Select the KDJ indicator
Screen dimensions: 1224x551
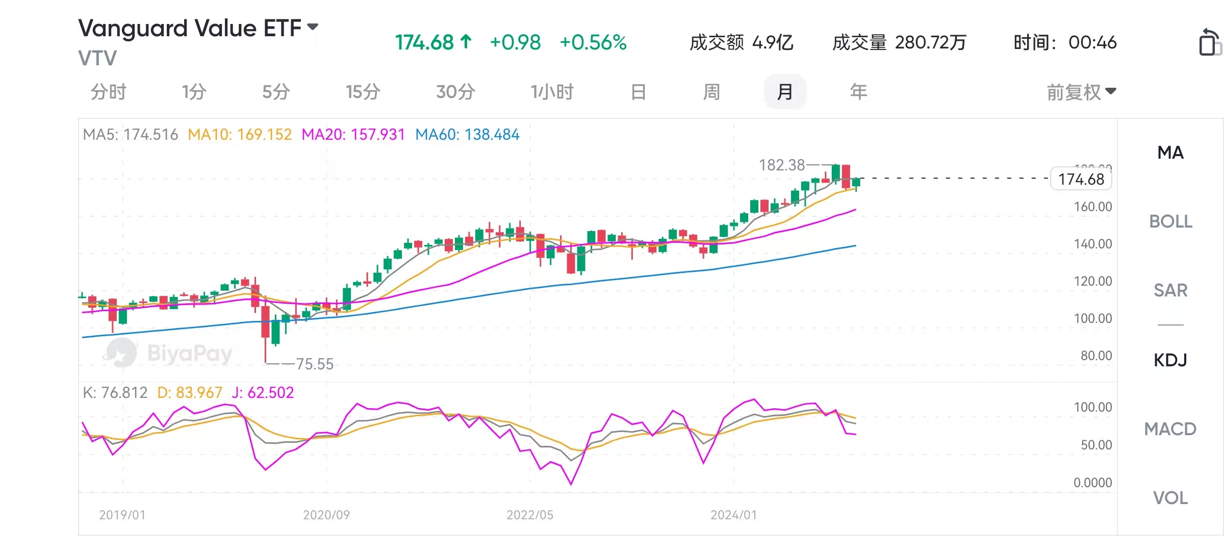click(x=1170, y=360)
